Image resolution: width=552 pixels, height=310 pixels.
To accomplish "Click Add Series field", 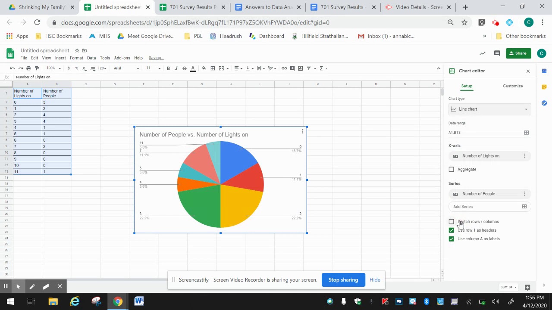I will pos(489,207).
